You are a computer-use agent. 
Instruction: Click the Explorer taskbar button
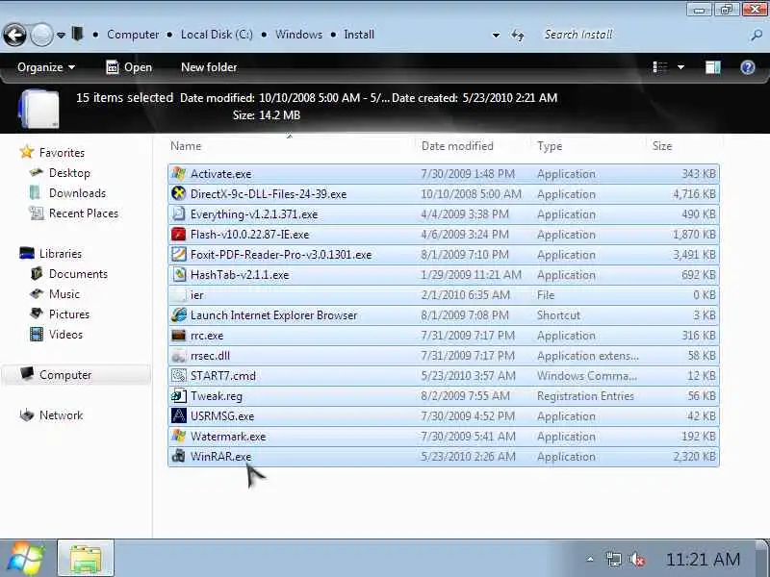[x=86, y=558]
